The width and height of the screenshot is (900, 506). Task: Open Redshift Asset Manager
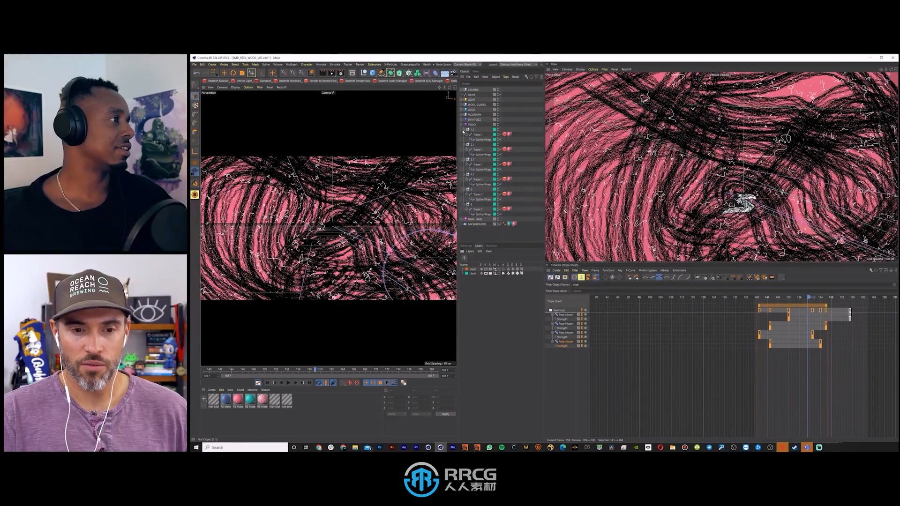point(390,81)
